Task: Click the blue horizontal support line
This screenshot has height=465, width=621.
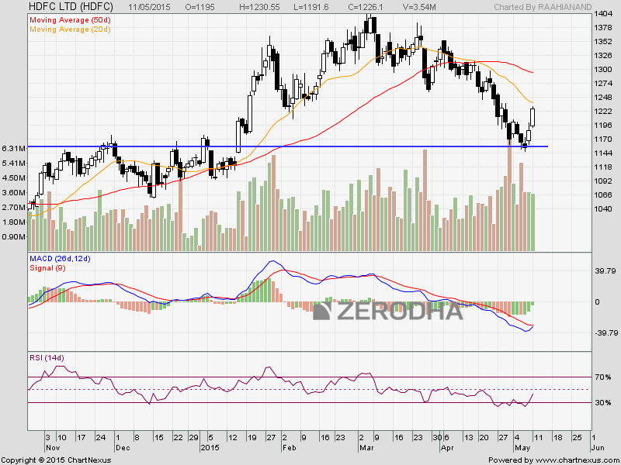Action: 288,146
